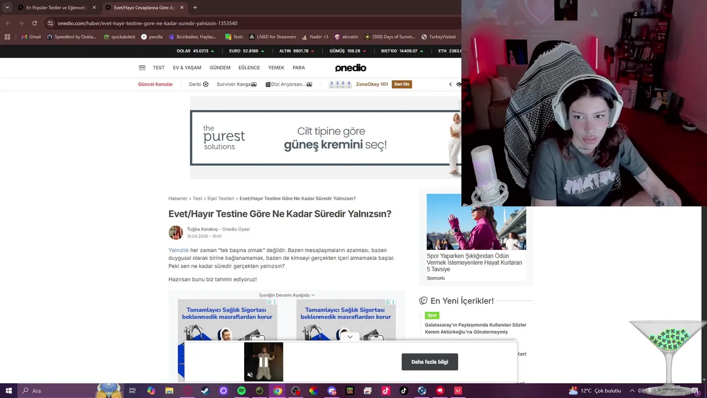Click the İlişki Testleri breadcrumb
The image size is (707, 398).
[x=221, y=198]
